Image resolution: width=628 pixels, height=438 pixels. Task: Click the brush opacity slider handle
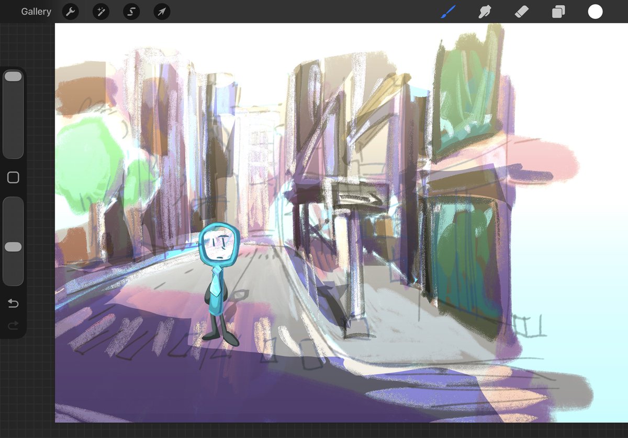[x=13, y=247]
